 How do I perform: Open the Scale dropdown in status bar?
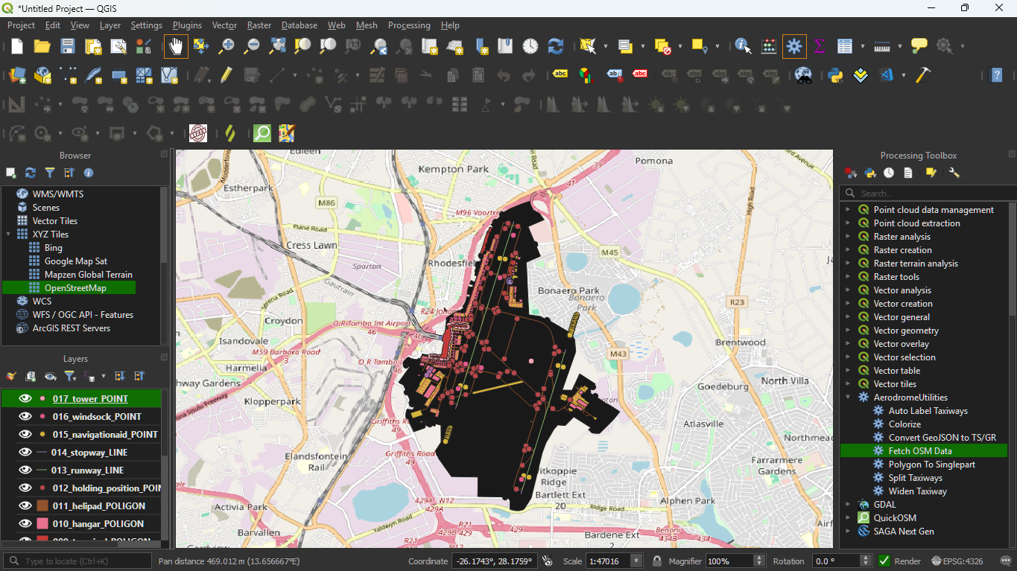pos(636,561)
